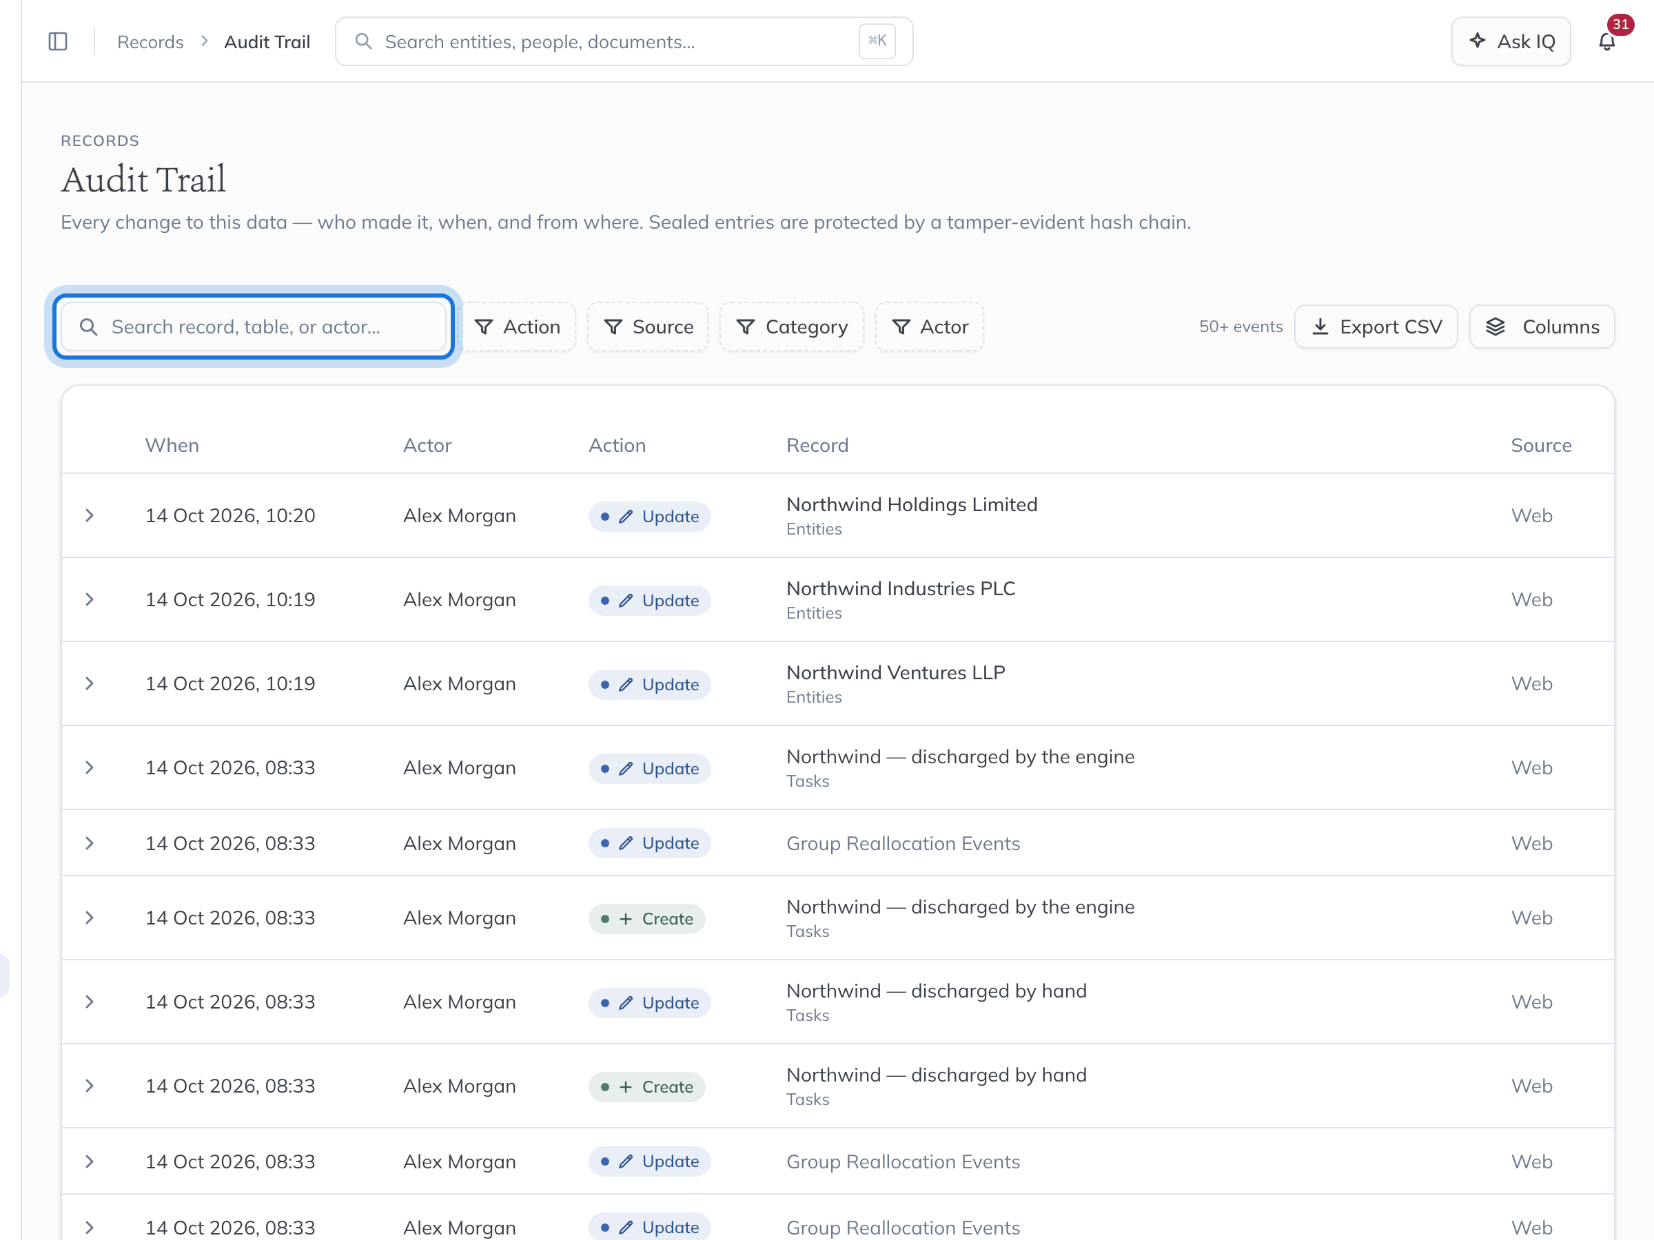Click the funnel icon on Source filter
1654x1240 pixels.
click(x=613, y=327)
